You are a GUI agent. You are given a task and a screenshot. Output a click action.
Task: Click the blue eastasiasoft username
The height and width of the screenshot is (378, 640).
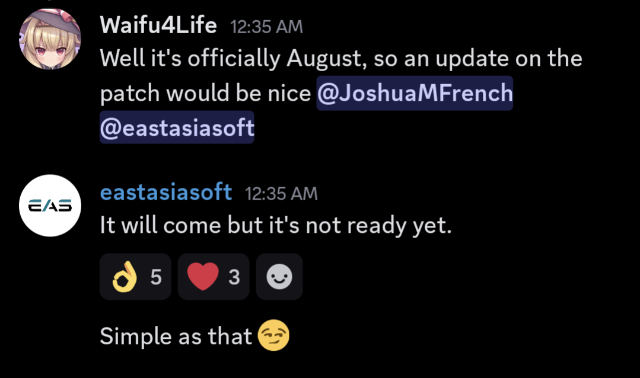(x=166, y=192)
